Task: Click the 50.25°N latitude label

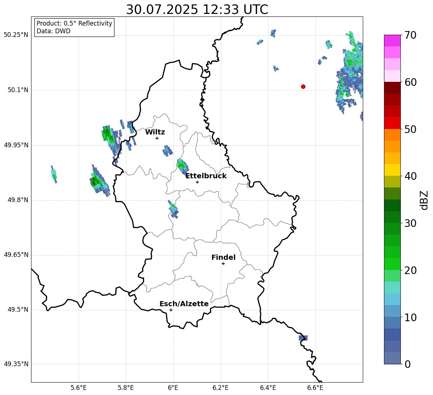Action: [x=16, y=35]
